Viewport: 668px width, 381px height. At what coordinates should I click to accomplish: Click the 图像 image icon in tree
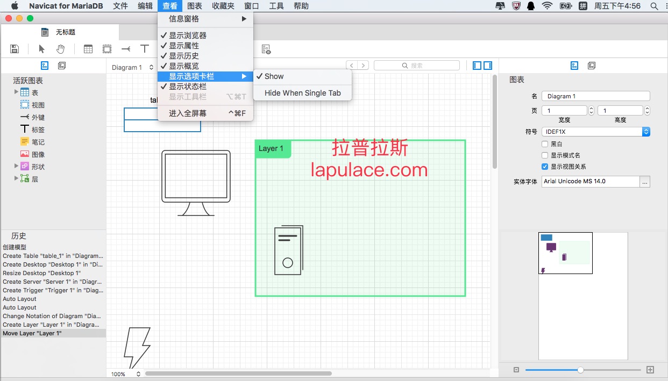click(25, 154)
